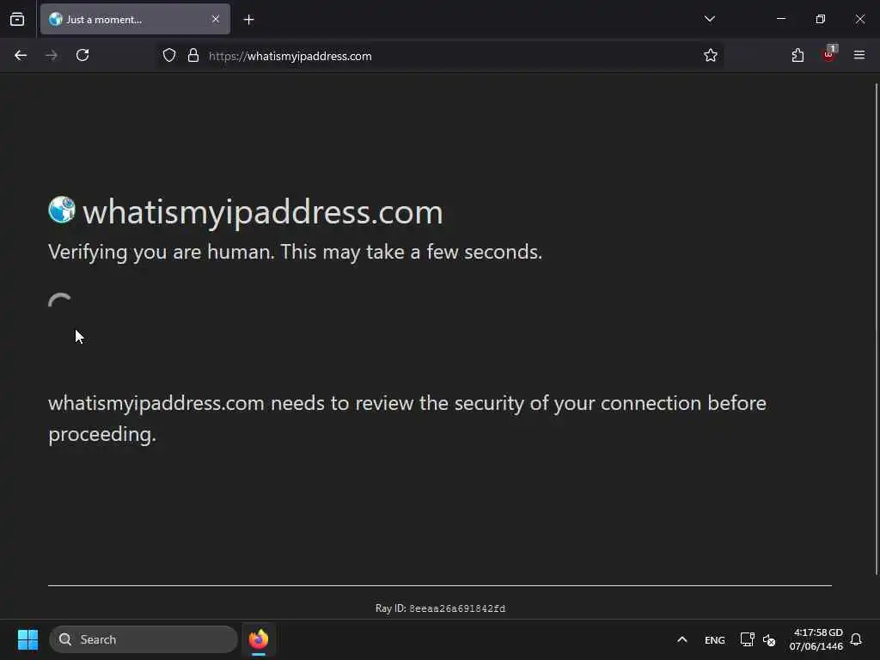Viewport: 880px width, 660px height.
Task: Click the whatismyipaddress.com globe logo
Action: (x=62, y=210)
